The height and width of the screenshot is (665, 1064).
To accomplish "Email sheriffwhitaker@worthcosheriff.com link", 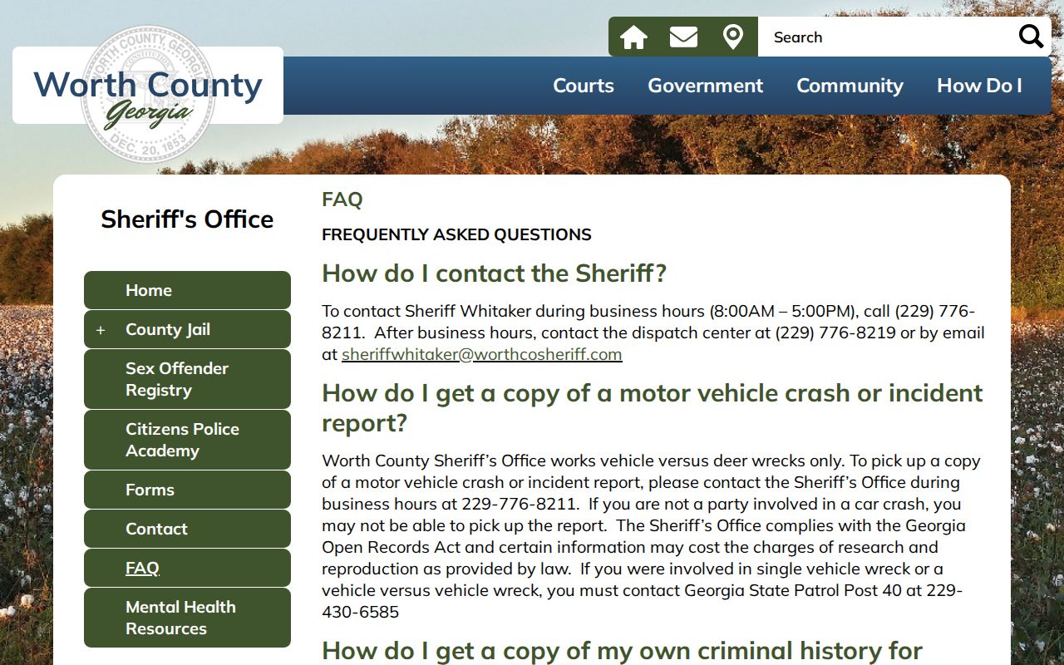I will coord(482,354).
